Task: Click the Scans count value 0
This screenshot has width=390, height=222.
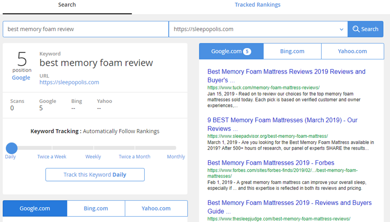Action: [x=12, y=108]
